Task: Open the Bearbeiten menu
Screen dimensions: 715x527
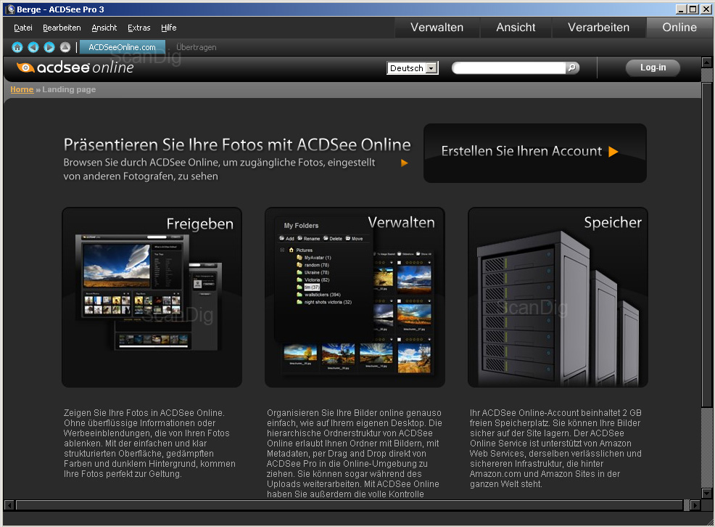Action: tap(62, 28)
